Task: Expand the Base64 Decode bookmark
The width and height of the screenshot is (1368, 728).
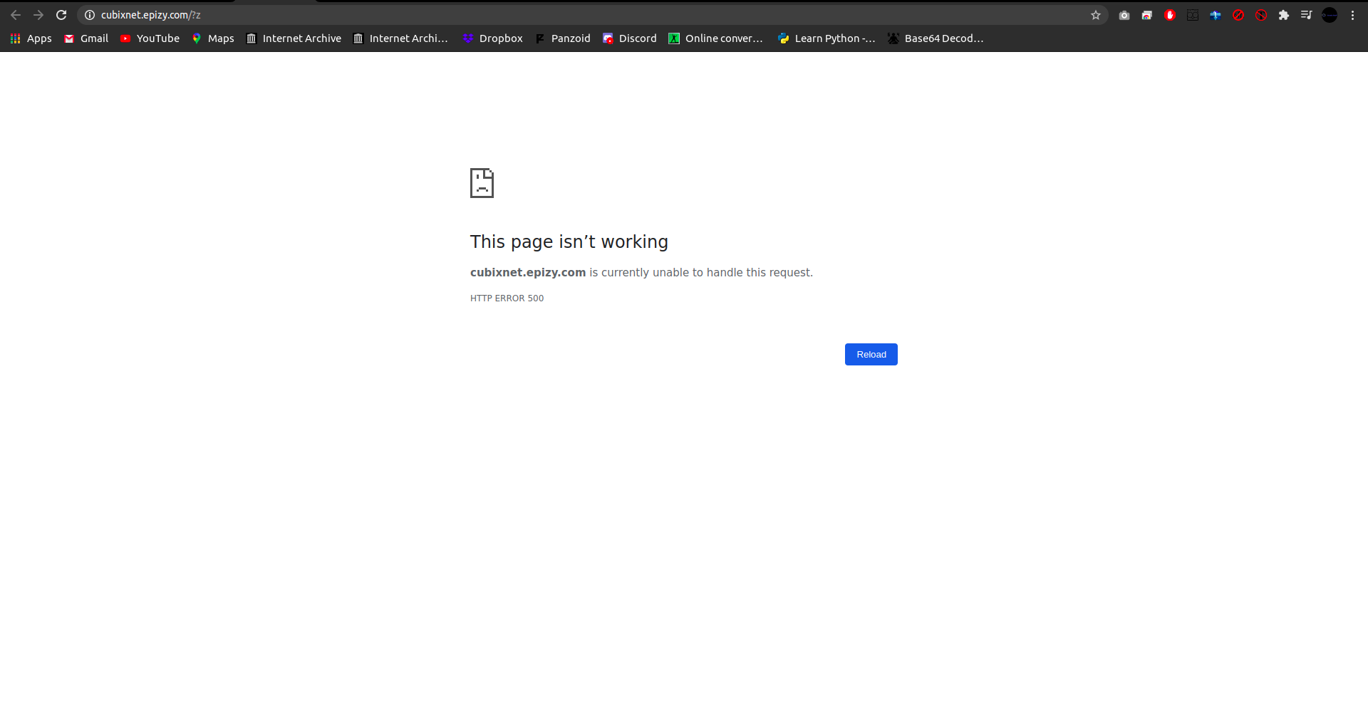Action: 936,38
